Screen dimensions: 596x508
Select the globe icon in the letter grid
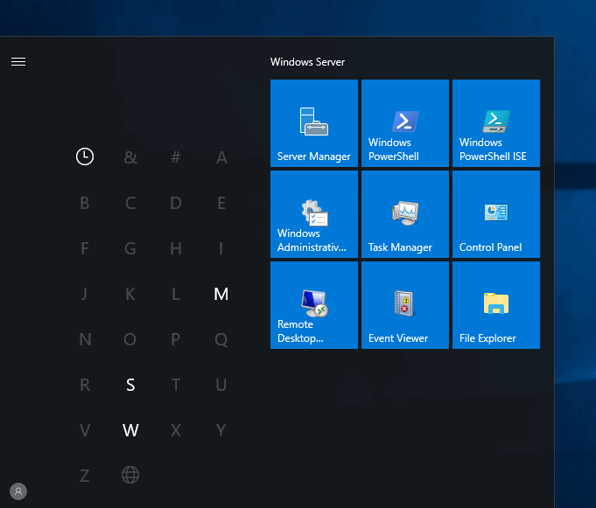point(130,475)
